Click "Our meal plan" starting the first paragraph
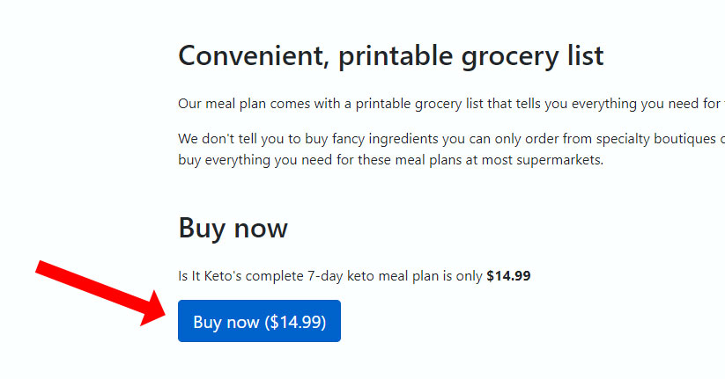The width and height of the screenshot is (725, 379). [x=220, y=104]
